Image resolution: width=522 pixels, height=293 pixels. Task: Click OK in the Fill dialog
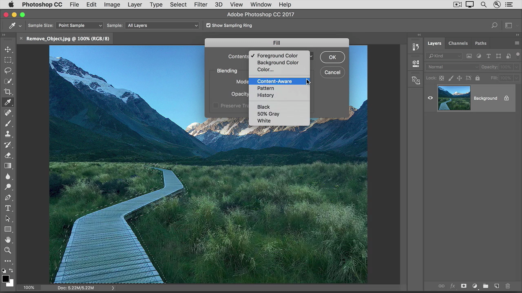[x=332, y=57]
